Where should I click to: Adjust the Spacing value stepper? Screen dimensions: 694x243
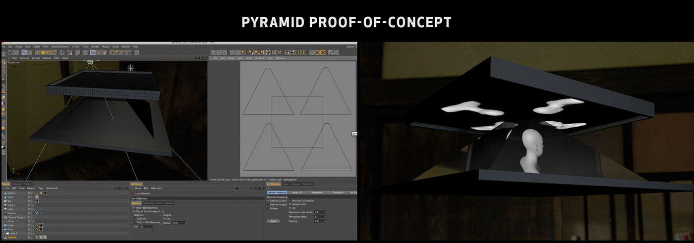click(325, 221)
